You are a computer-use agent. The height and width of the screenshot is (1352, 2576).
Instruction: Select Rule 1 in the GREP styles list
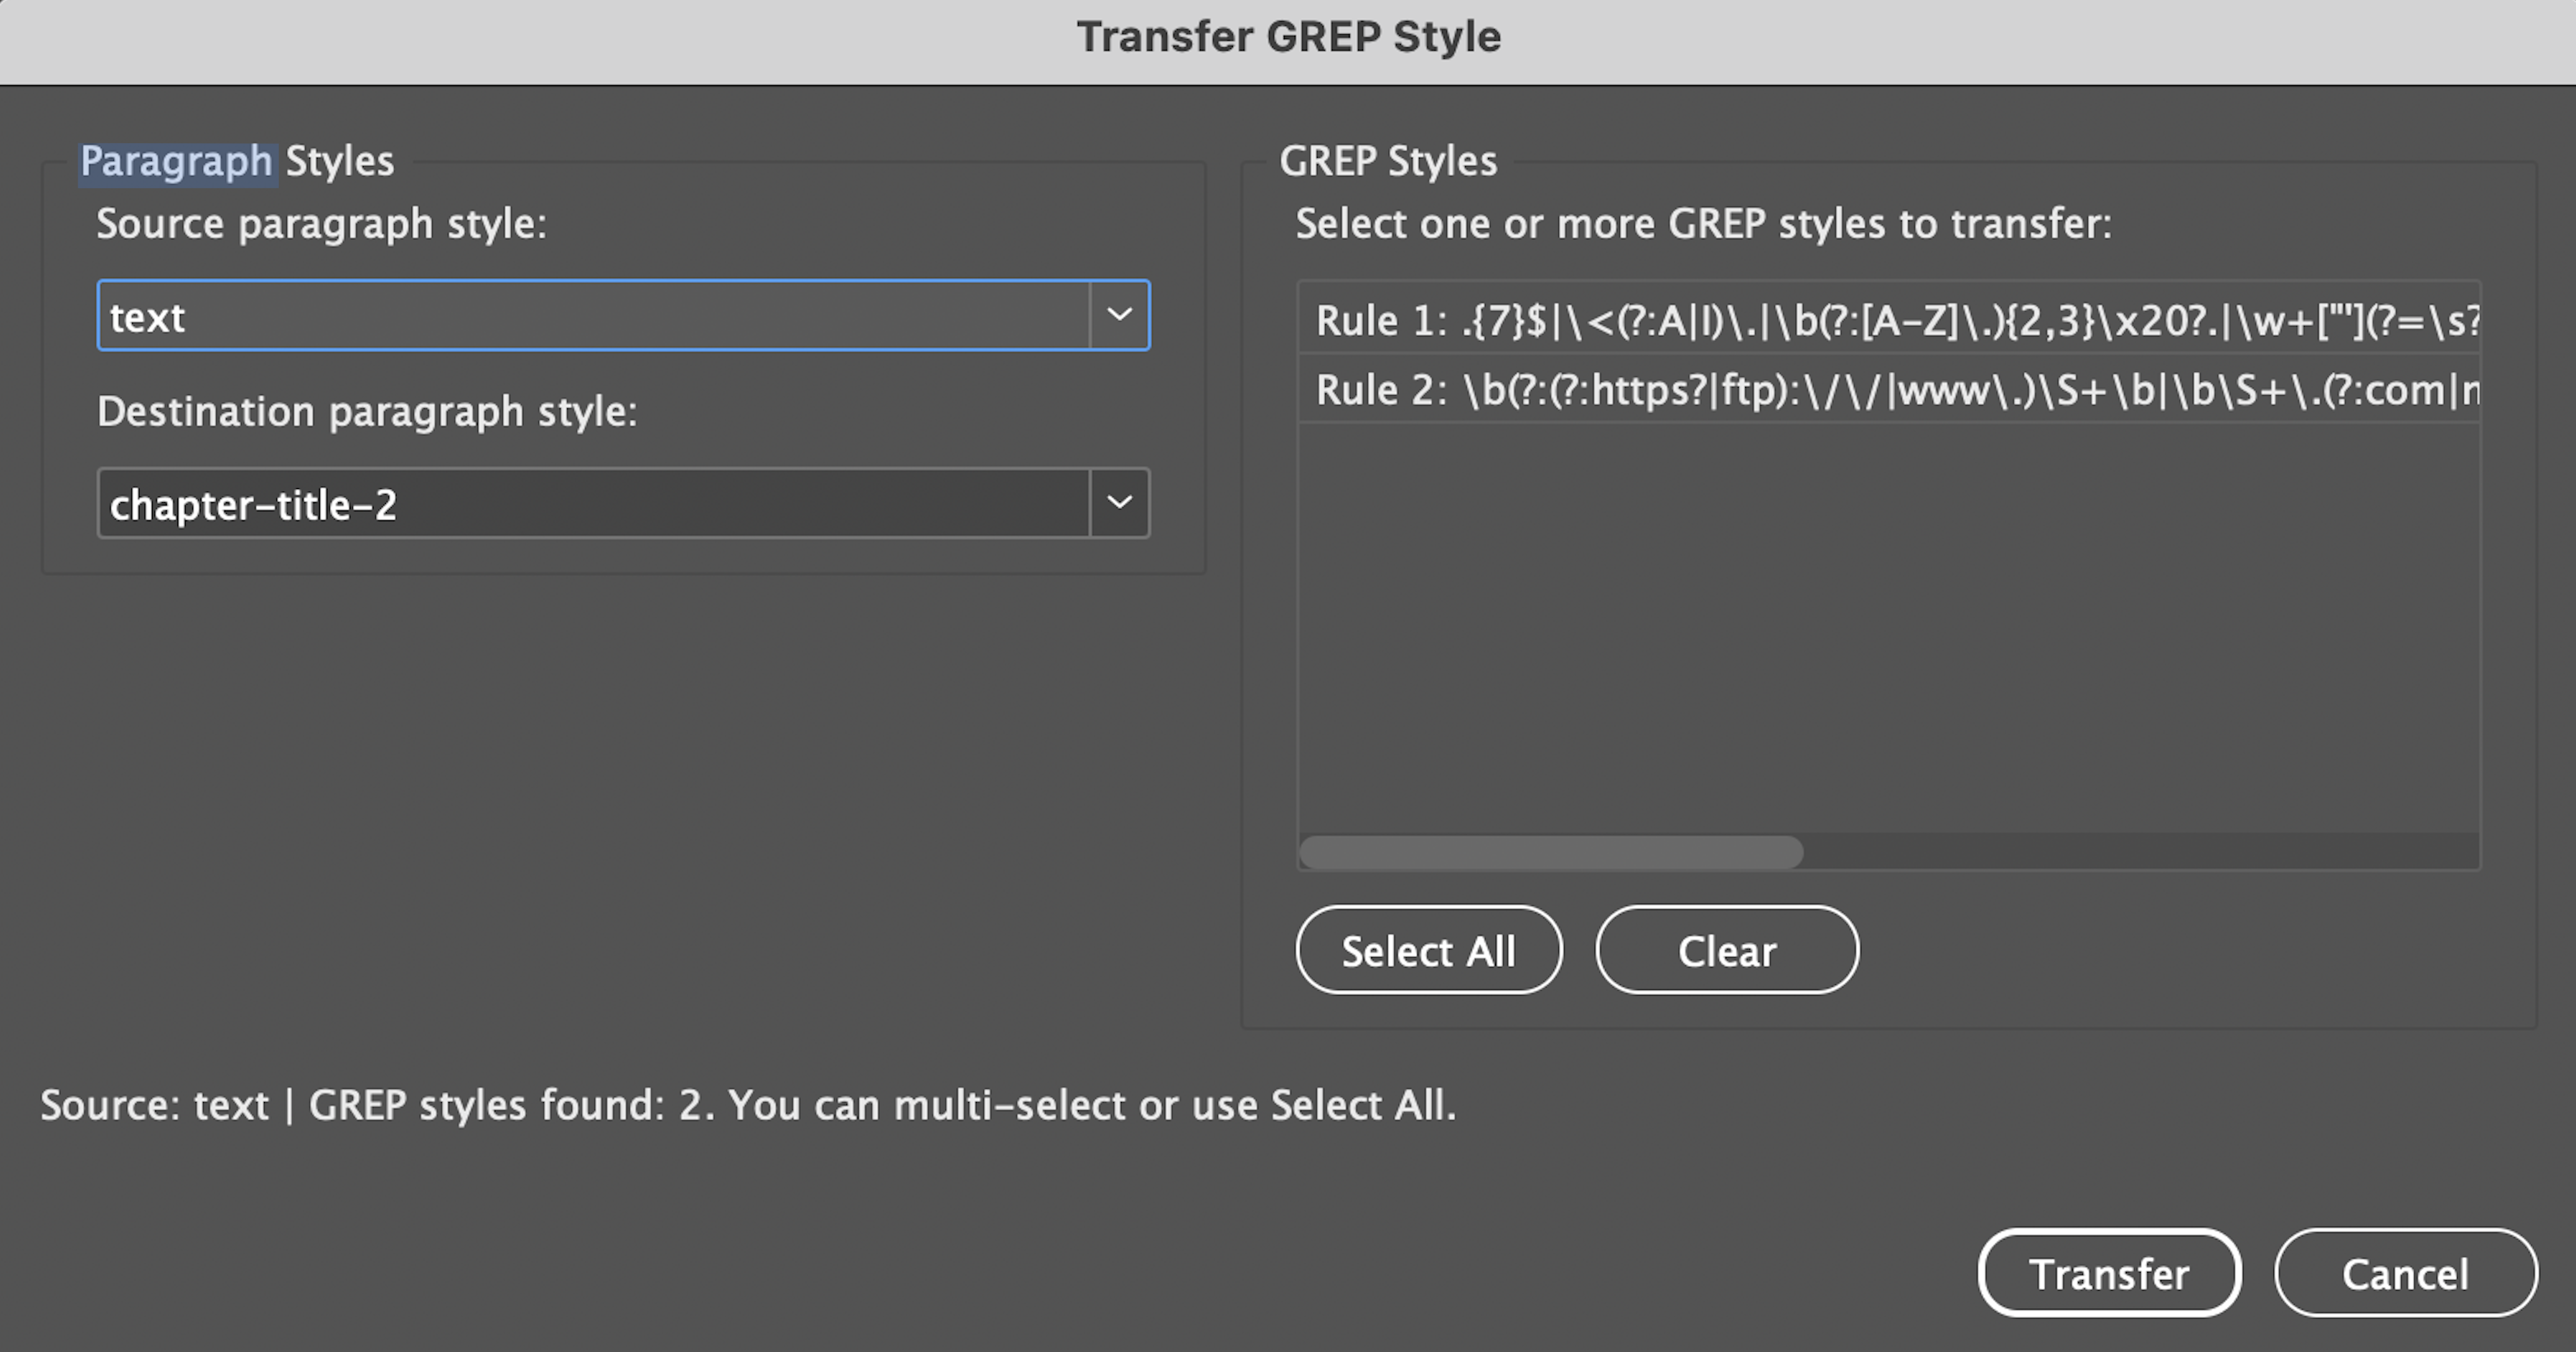coord(1889,320)
